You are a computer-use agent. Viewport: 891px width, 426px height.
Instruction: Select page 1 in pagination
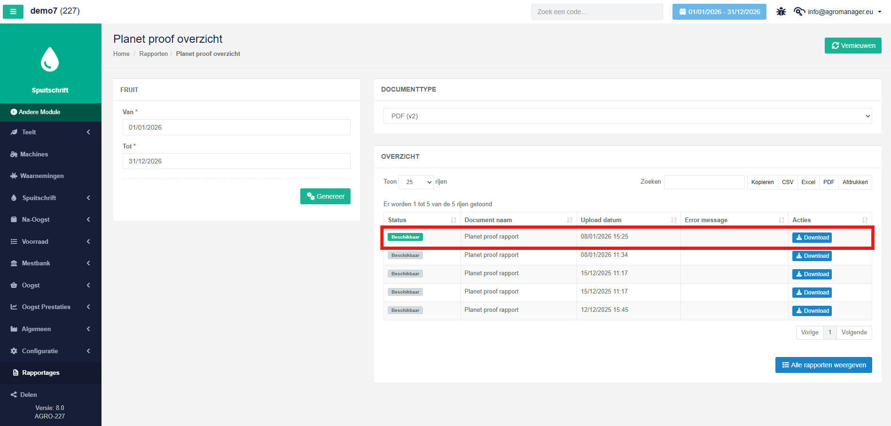[x=830, y=333]
